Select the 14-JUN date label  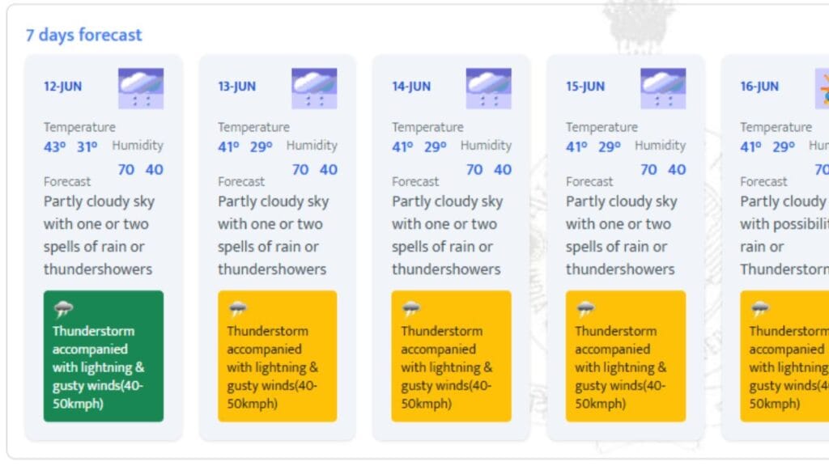tap(411, 87)
